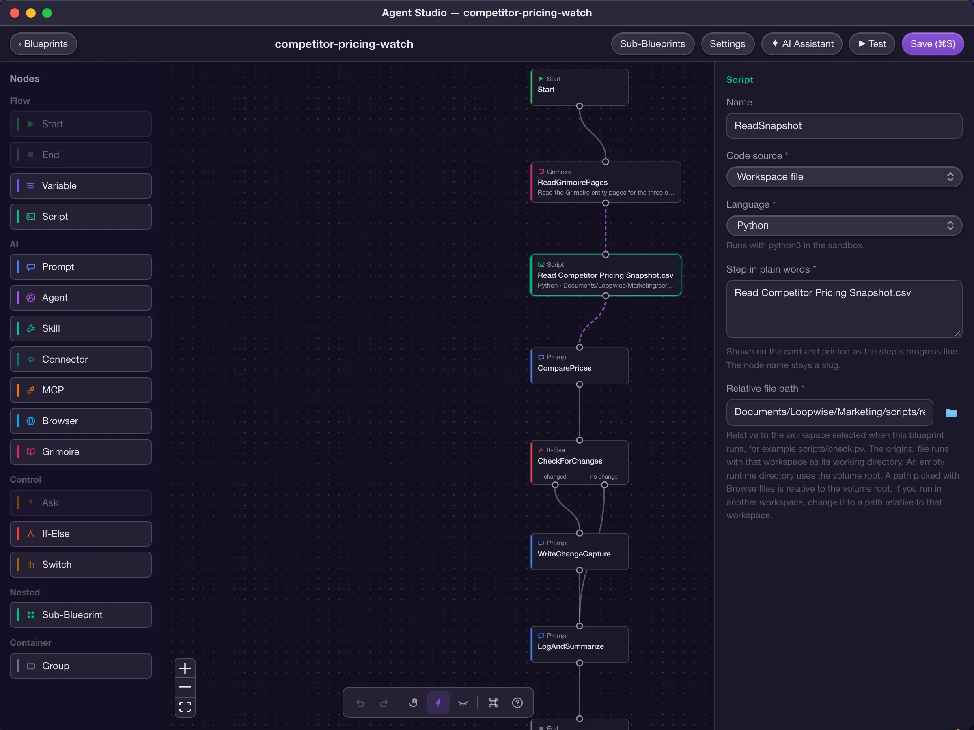This screenshot has width=974, height=730.
Task: Open the Code source dropdown
Action: coord(844,176)
